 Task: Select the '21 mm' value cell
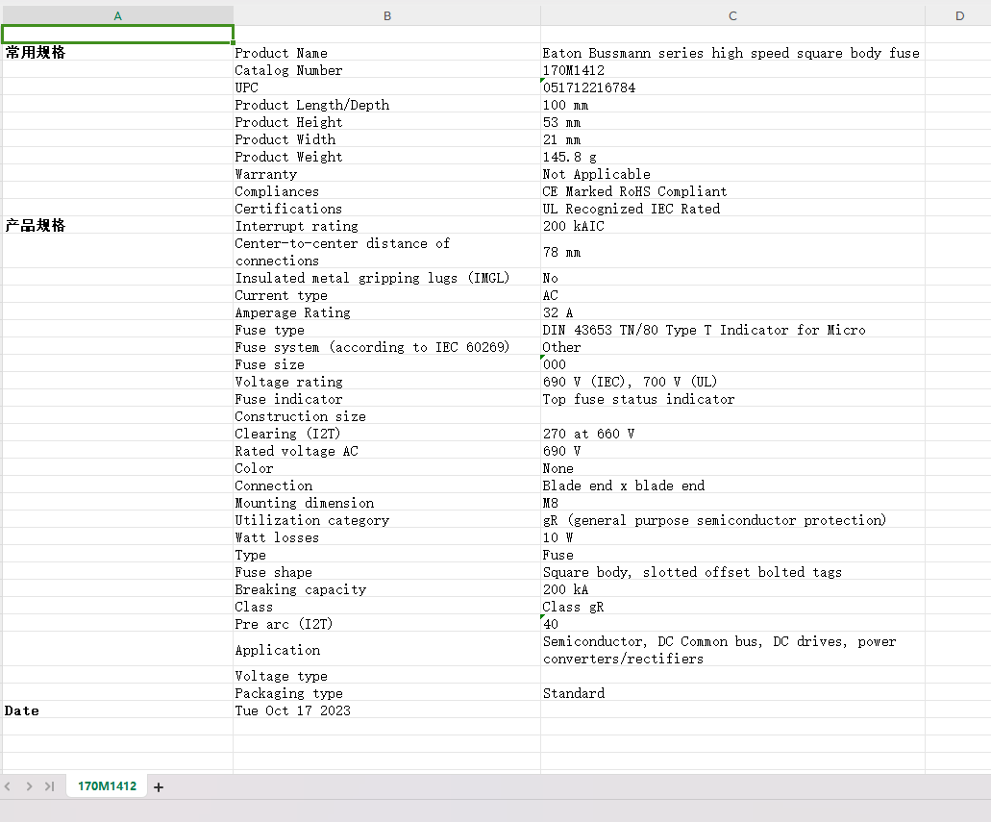(732, 139)
